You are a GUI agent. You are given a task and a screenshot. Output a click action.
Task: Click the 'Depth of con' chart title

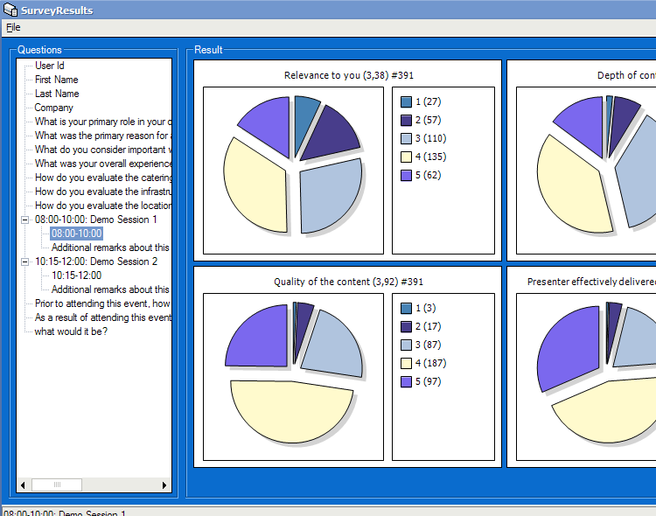(626, 75)
